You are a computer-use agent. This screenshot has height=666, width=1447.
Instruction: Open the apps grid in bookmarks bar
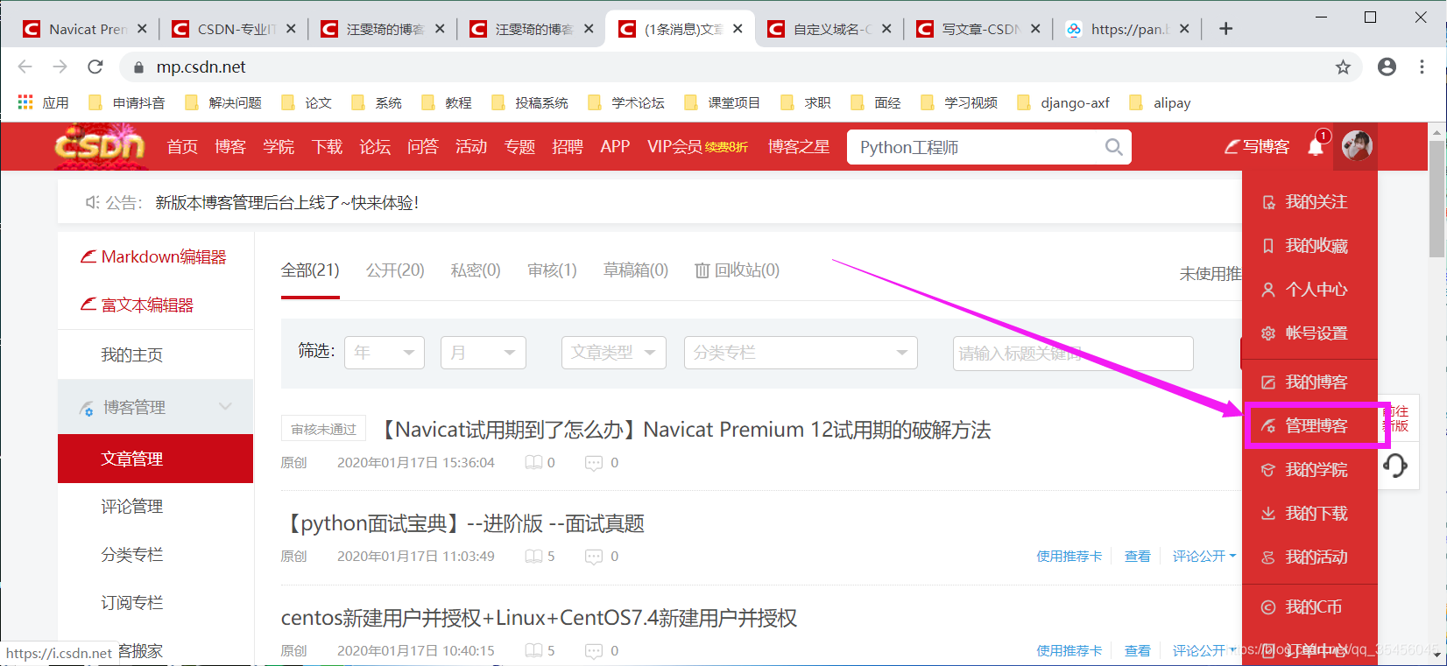tap(25, 102)
